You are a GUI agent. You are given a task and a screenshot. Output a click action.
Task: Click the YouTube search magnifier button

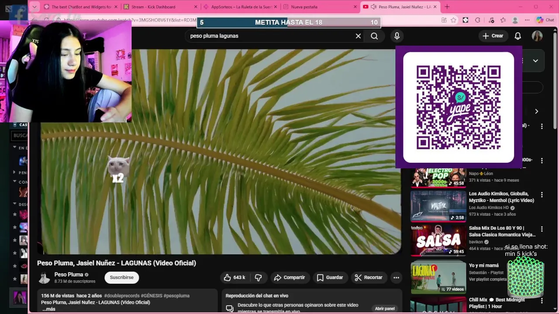pyautogui.click(x=374, y=36)
